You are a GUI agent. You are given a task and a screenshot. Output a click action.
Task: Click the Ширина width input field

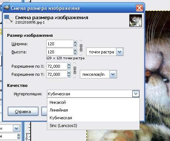[x=60, y=44]
